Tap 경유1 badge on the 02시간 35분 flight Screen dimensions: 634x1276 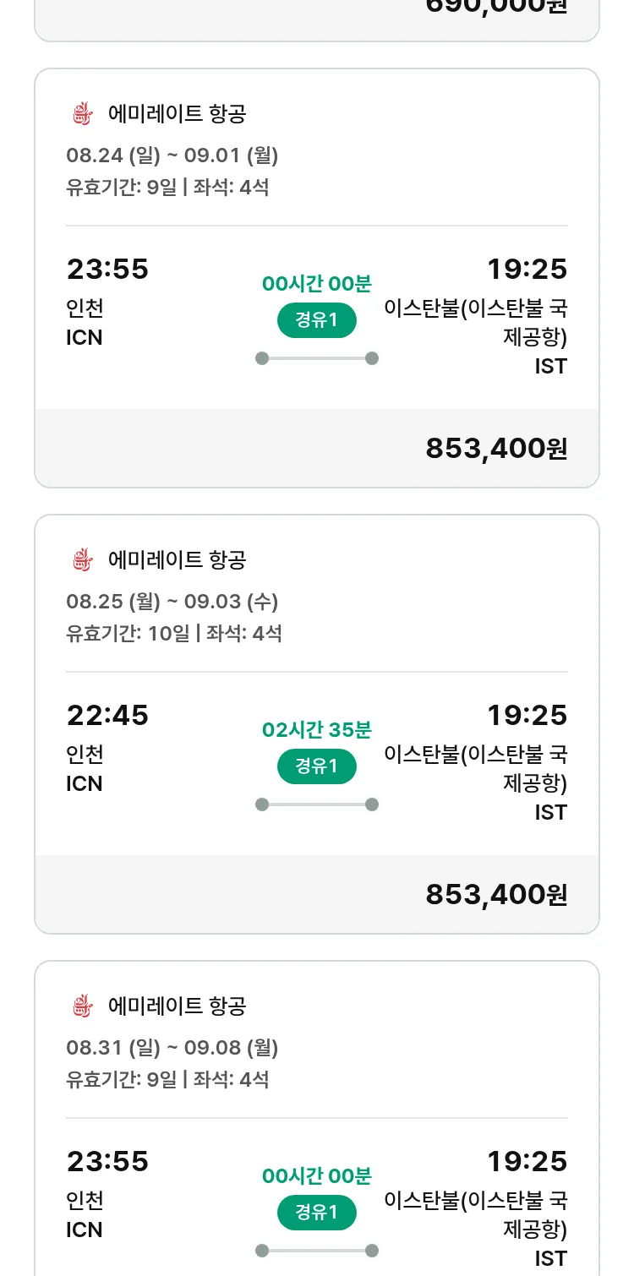pos(317,766)
